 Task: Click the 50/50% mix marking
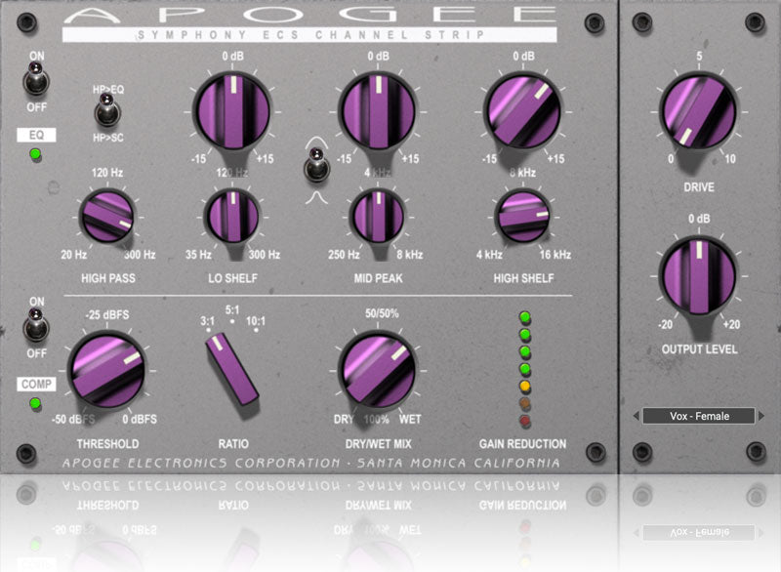pyautogui.click(x=382, y=313)
